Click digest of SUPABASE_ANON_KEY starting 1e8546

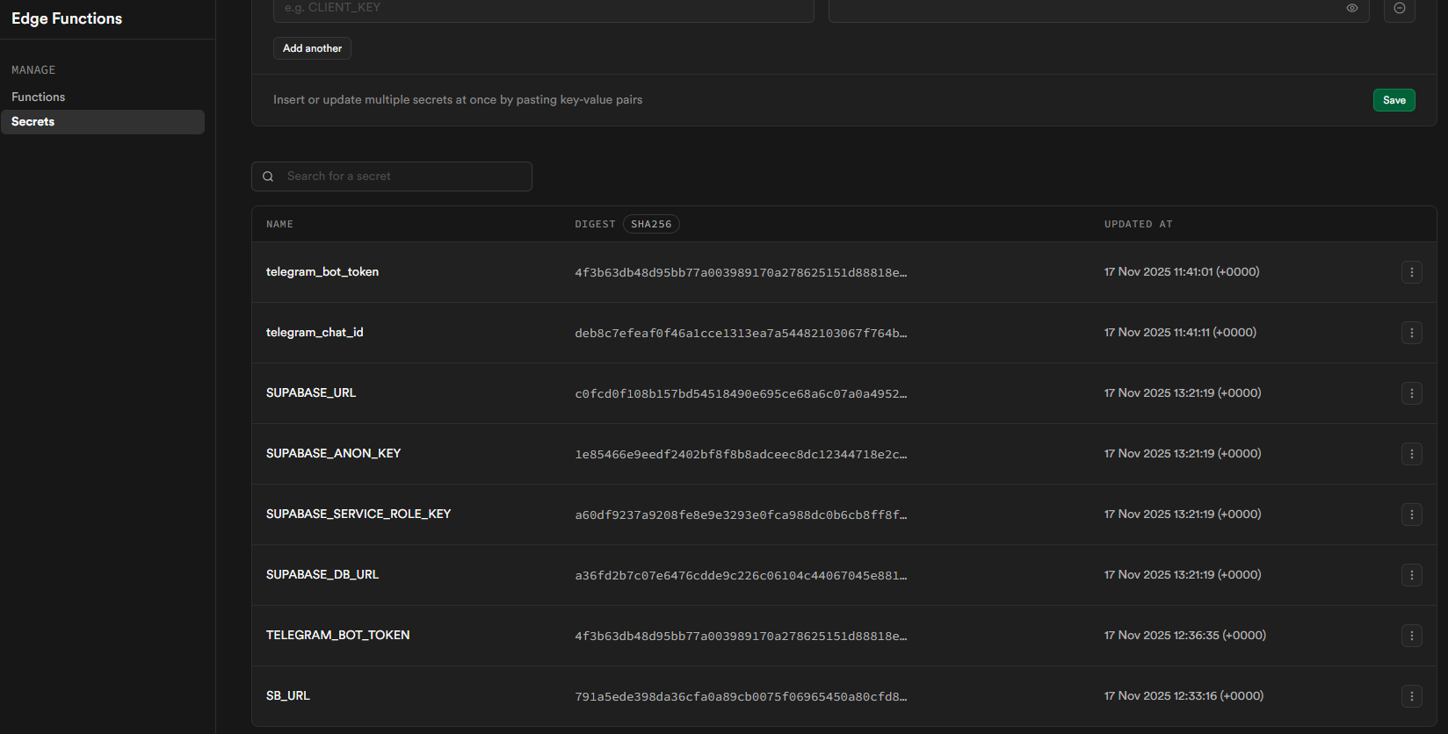[741, 455]
